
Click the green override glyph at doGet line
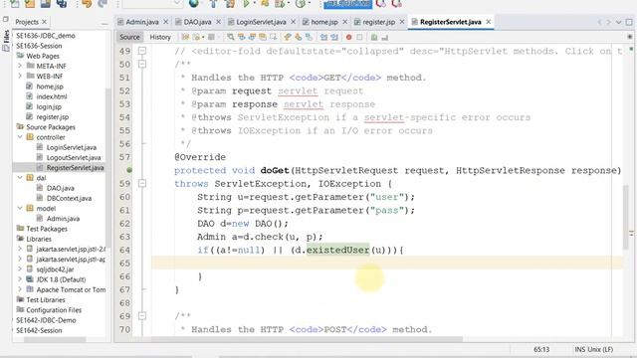[129, 170]
